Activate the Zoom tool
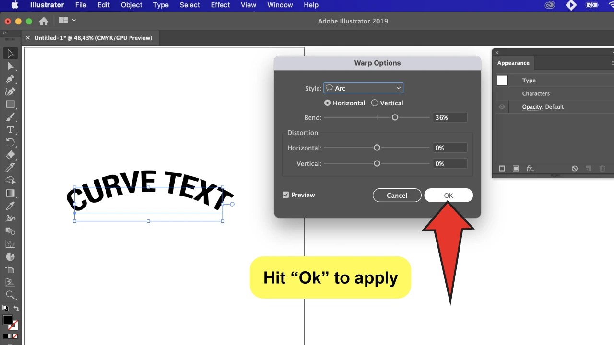The height and width of the screenshot is (345, 614). 11,295
